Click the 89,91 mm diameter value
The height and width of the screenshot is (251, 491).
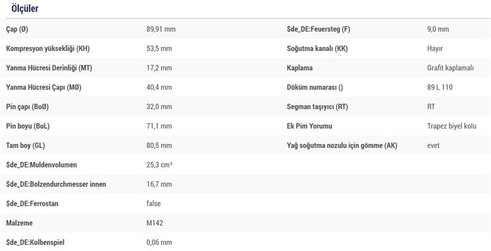(x=161, y=29)
